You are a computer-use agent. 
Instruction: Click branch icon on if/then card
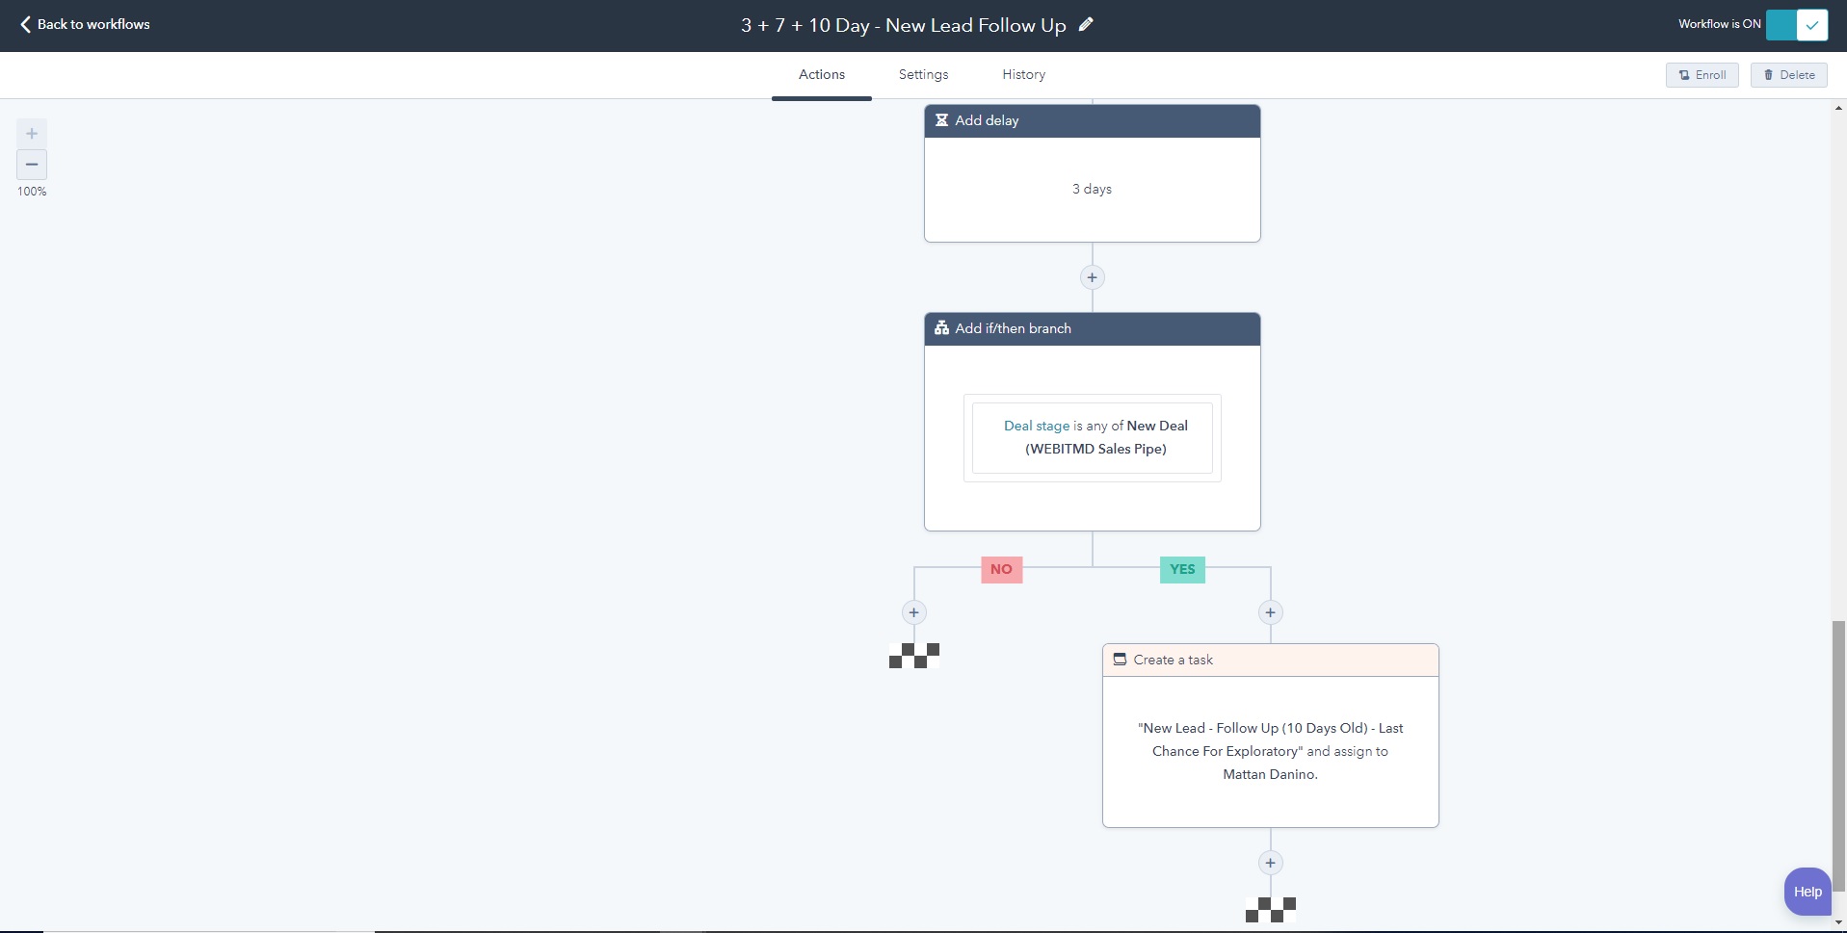942,328
